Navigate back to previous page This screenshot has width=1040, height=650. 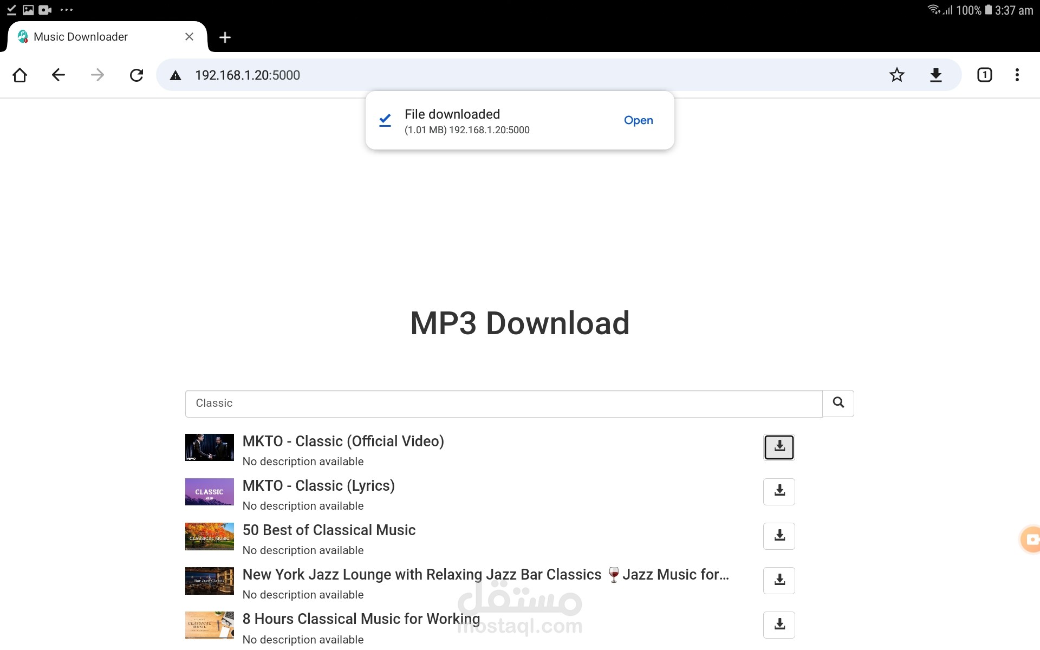pyautogui.click(x=58, y=75)
